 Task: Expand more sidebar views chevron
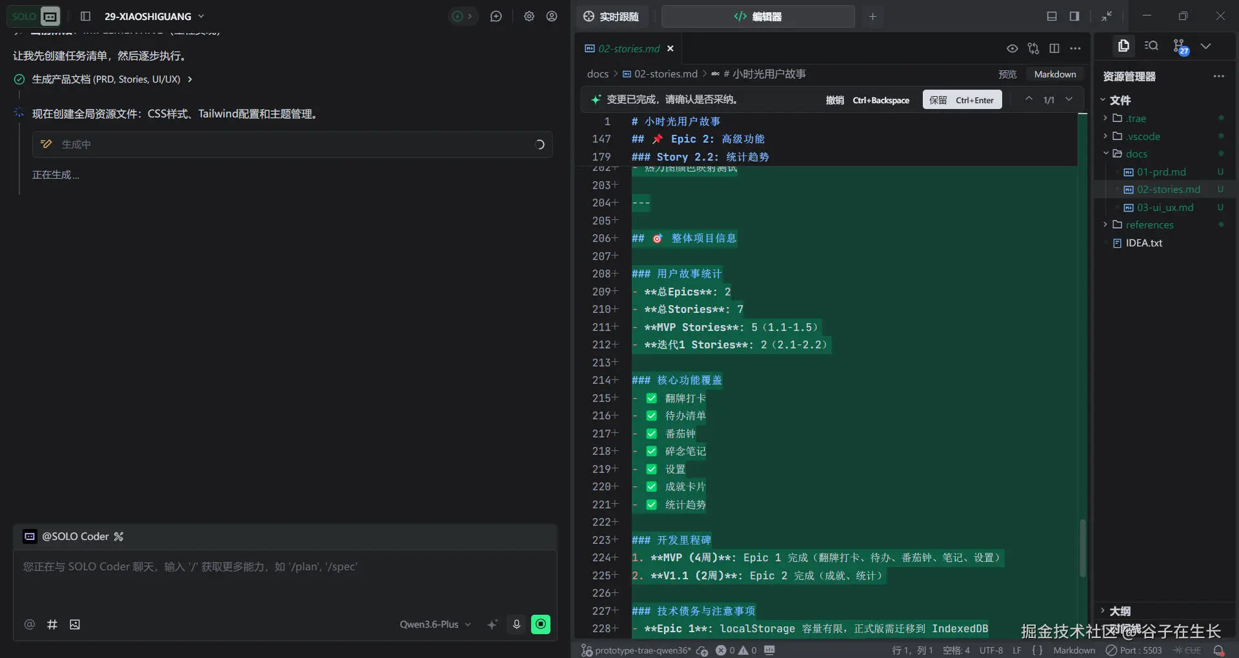[x=1205, y=46]
